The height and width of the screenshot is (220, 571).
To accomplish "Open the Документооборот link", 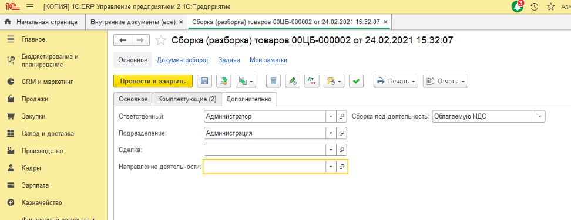I will pos(183,60).
